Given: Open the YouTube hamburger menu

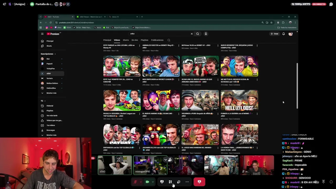Looking at the screenshot, I should [42, 34].
